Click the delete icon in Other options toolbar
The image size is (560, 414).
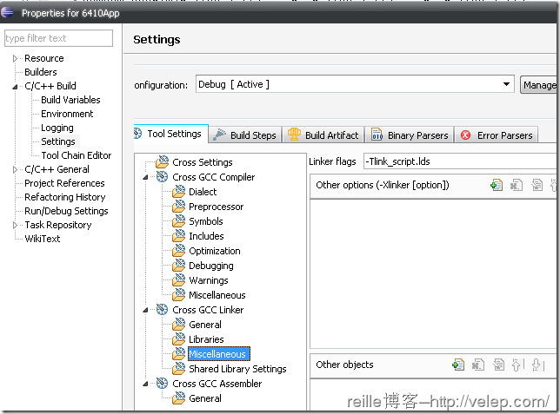pyautogui.click(x=517, y=185)
